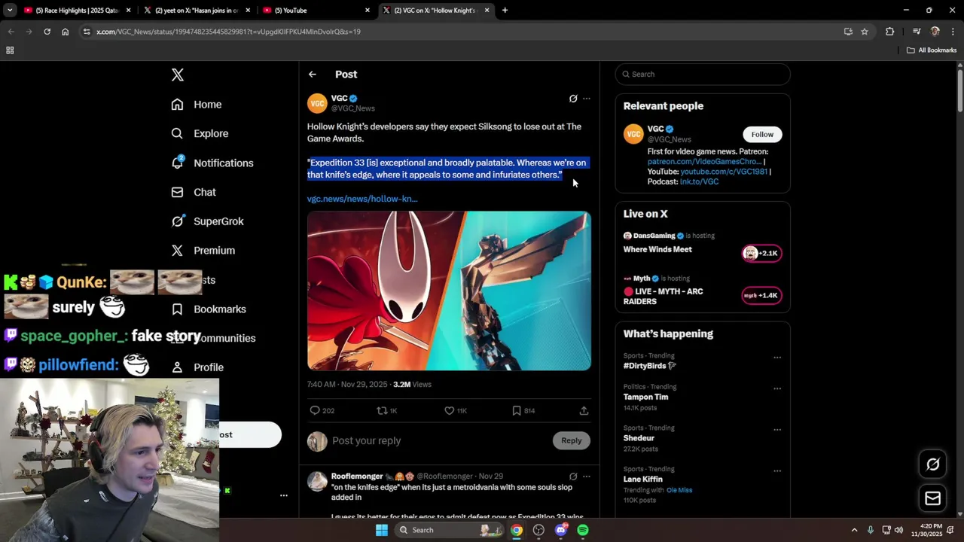
Task: Like the post with 11K likes
Action: pyautogui.click(x=450, y=410)
